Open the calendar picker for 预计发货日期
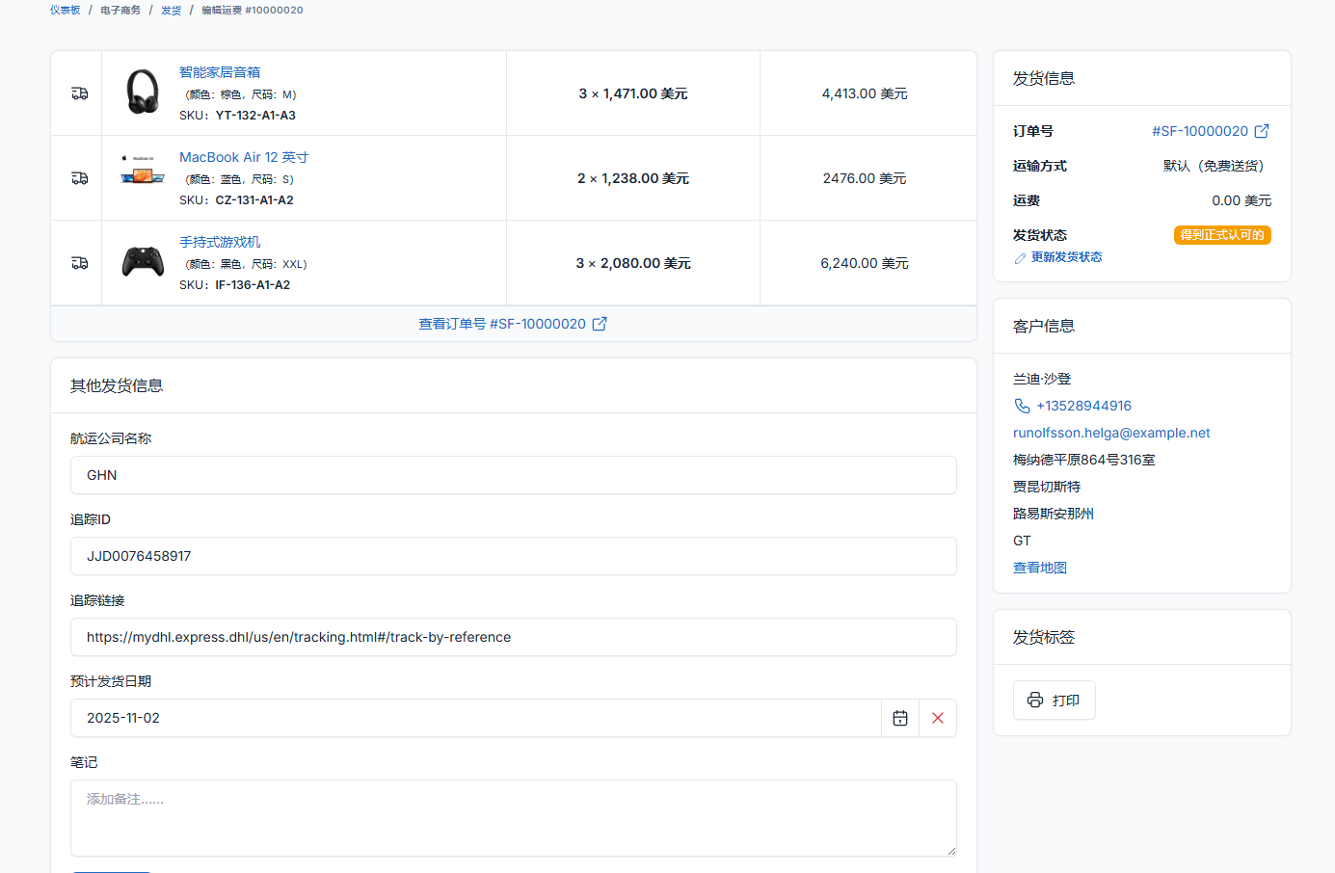1335x873 pixels. click(900, 718)
